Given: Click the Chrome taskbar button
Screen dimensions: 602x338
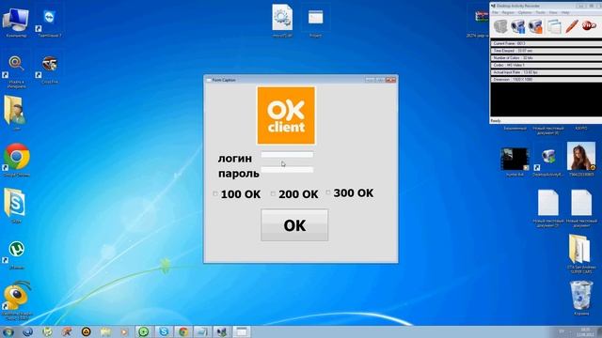Looking at the screenshot, I should [x=183, y=331].
